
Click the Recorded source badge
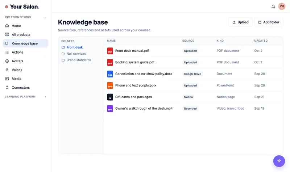point(190,109)
